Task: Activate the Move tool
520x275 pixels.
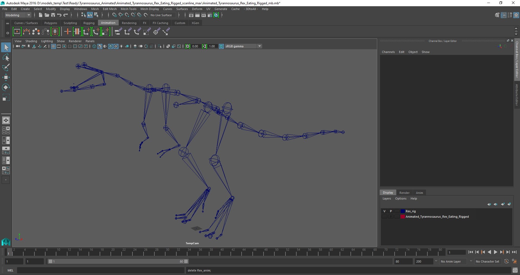Action: 6,77
